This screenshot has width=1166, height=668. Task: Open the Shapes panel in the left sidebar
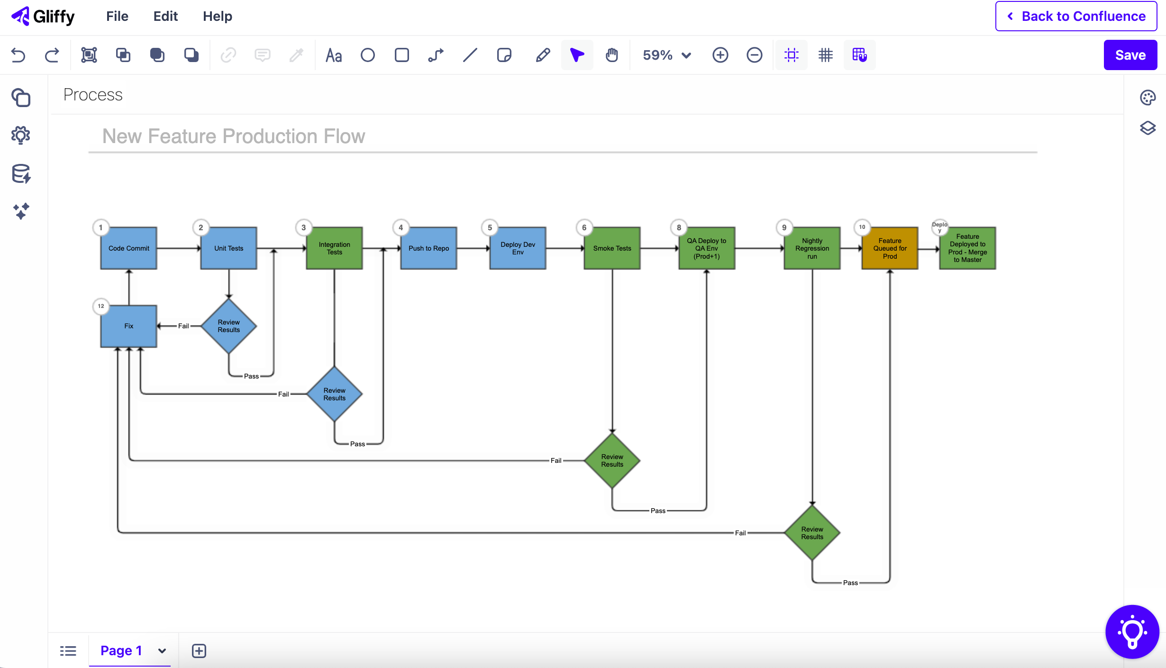point(21,98)
